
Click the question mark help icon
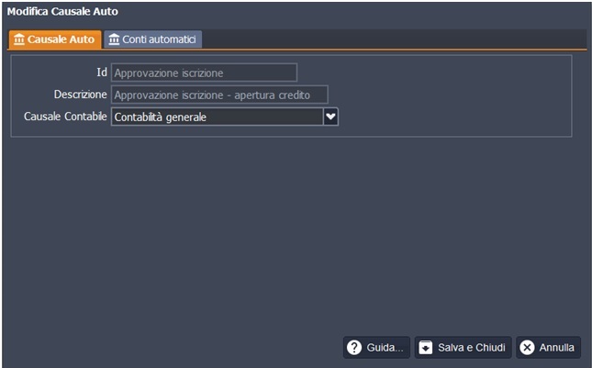(x=354, y=348)
